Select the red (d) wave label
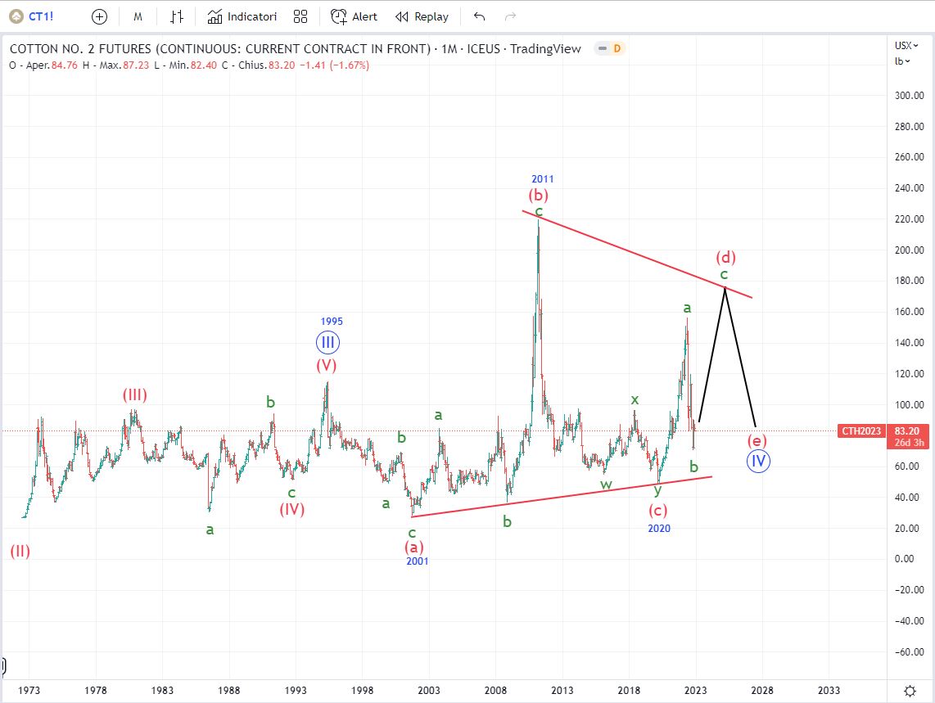935x703 pixels. pos(725,258)
